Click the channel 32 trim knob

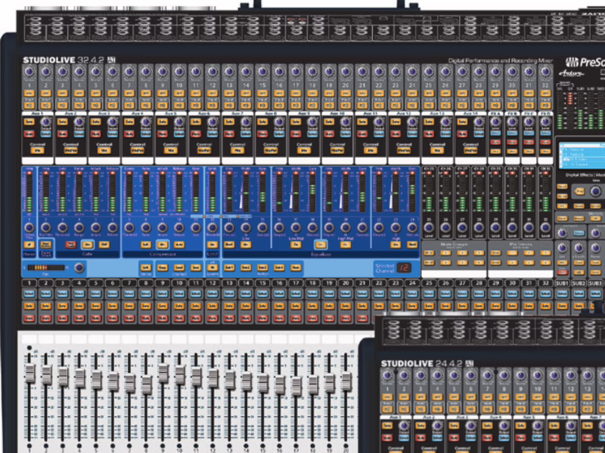point(545,72)
